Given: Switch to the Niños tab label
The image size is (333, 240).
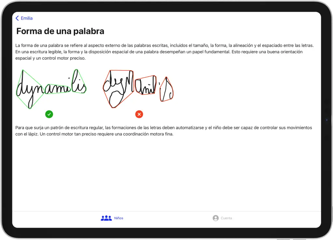Looking at the screenshot, I should tap(119, 218).
